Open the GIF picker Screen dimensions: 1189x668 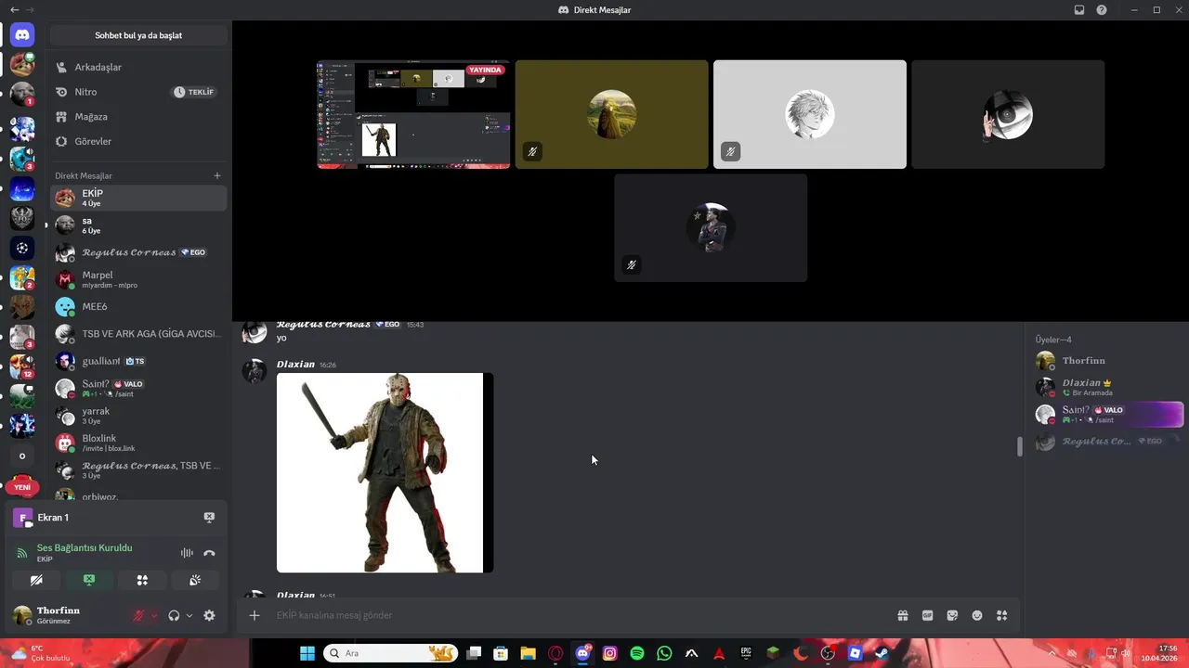coord(927,615)
